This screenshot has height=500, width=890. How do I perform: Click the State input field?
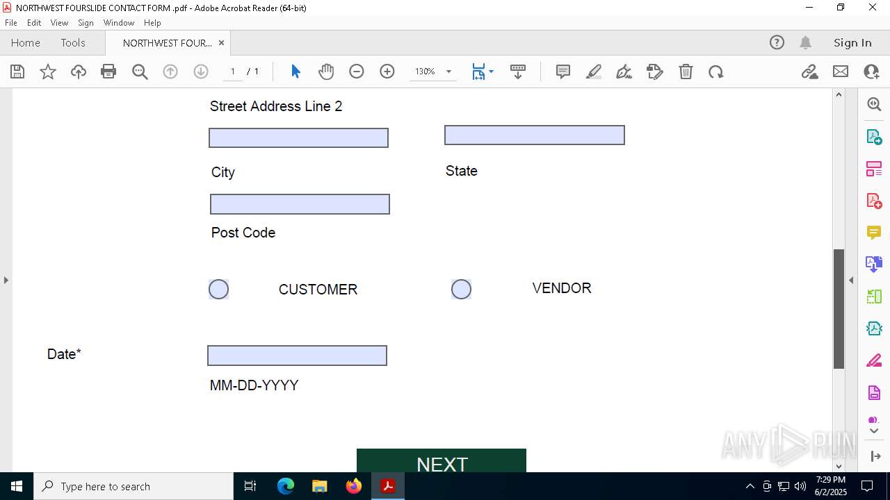(535, 135)
